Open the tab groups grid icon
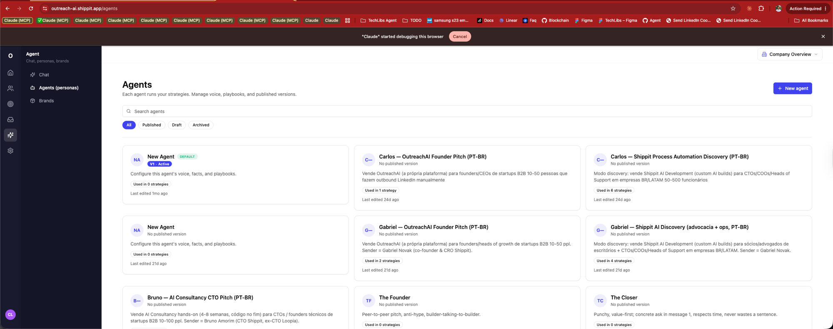833x329 pixels. (347, 20)
